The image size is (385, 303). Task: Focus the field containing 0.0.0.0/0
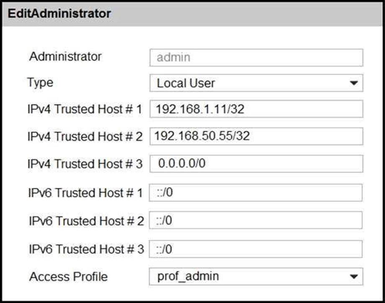coord(256,163)
